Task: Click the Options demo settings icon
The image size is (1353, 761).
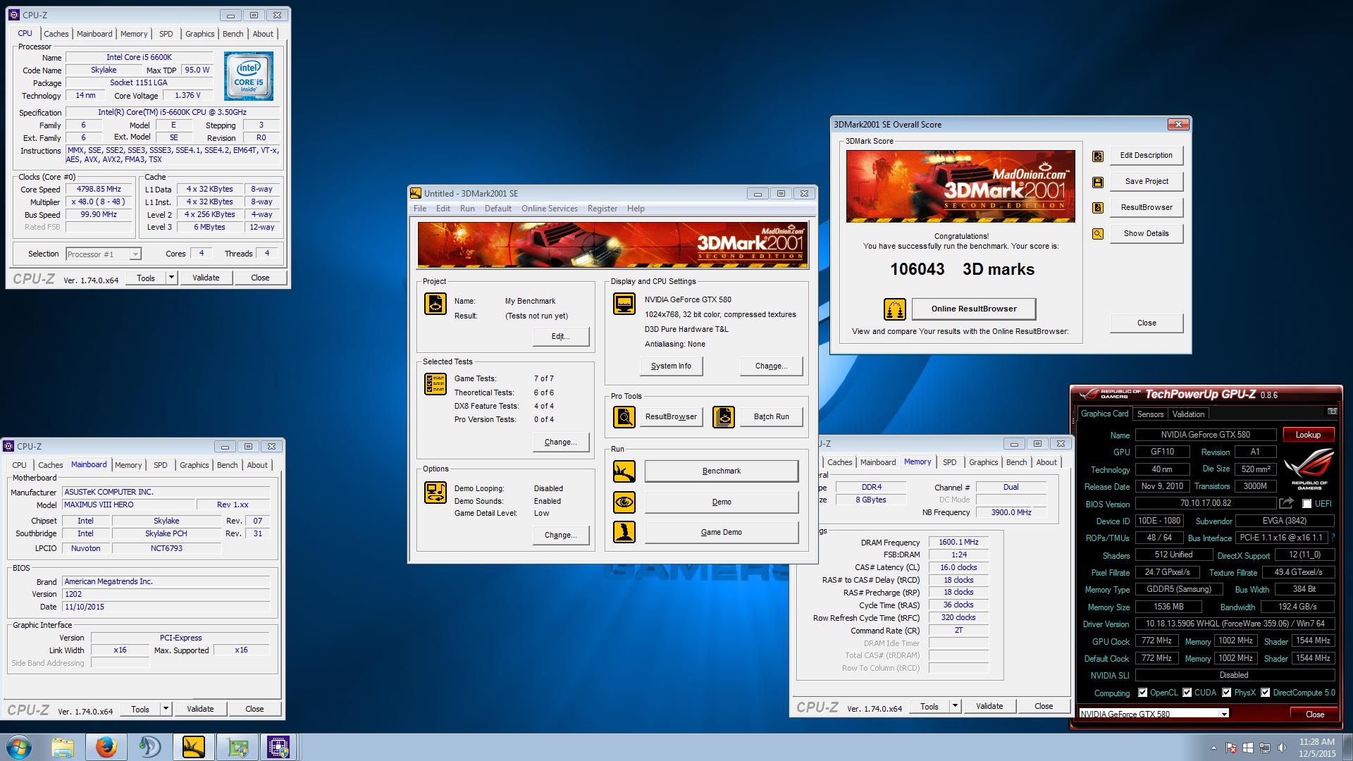Action: point(435,493)
